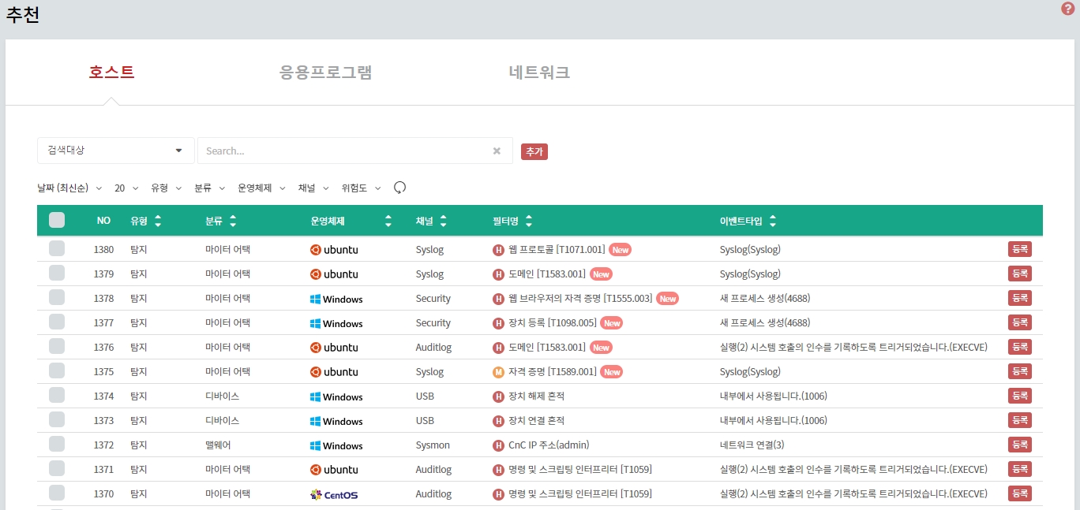Screen dimensions: 1080x510
Task: Click into the Search input field
Action: coord(343,151)
